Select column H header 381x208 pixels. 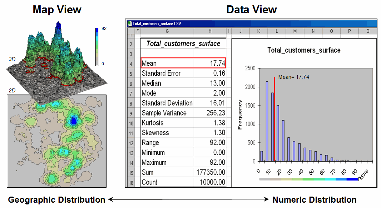210,31
